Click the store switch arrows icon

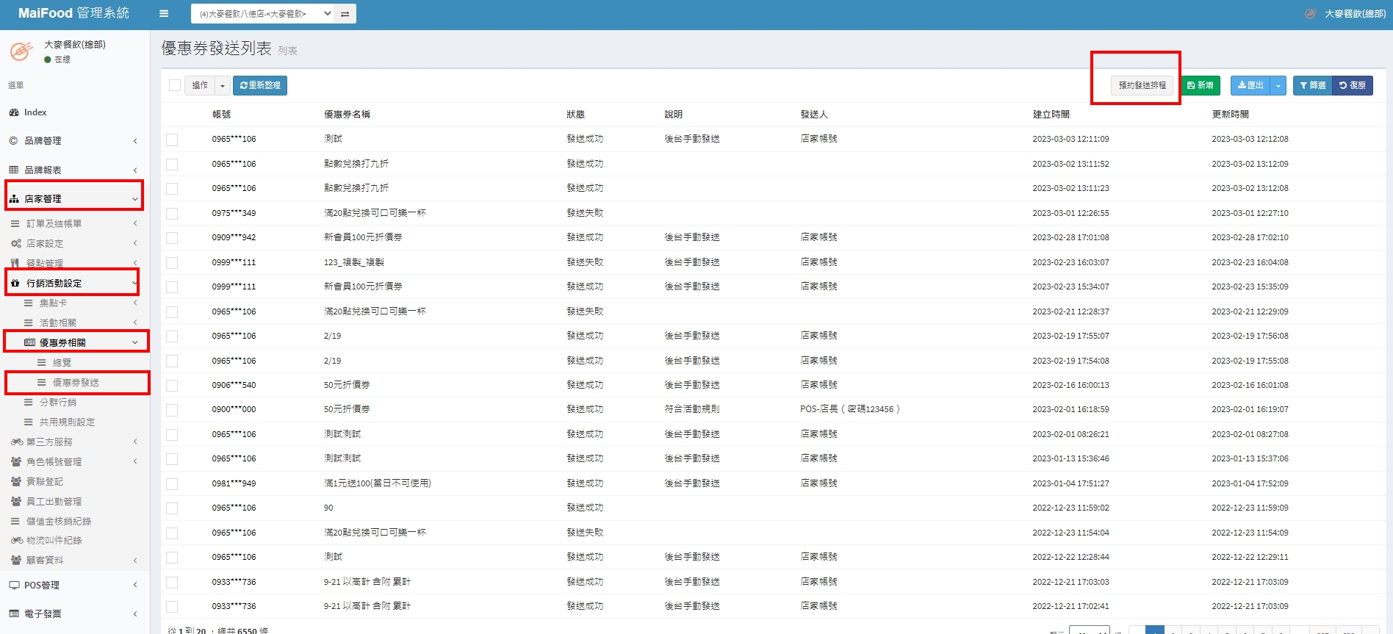point(345,14)
